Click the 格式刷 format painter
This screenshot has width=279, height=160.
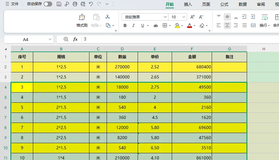pos(82,21)
